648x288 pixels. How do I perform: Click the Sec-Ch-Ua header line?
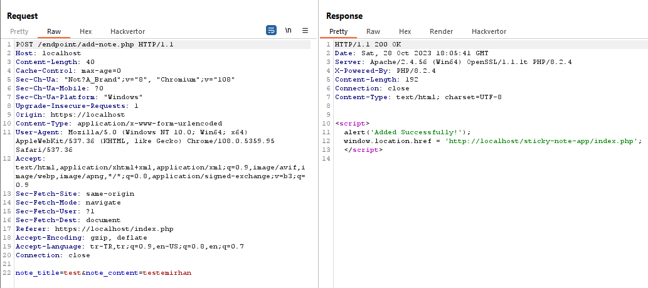(125, 79)
